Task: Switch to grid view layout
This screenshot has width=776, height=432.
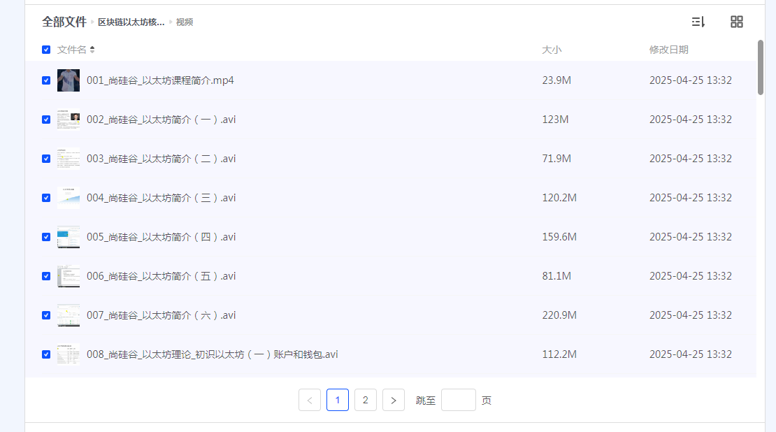Action: point(737,22)
